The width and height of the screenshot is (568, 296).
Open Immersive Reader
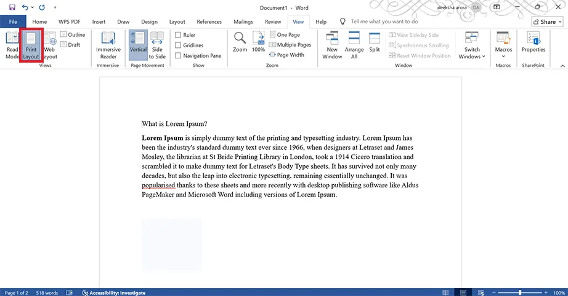pos(108,45)
